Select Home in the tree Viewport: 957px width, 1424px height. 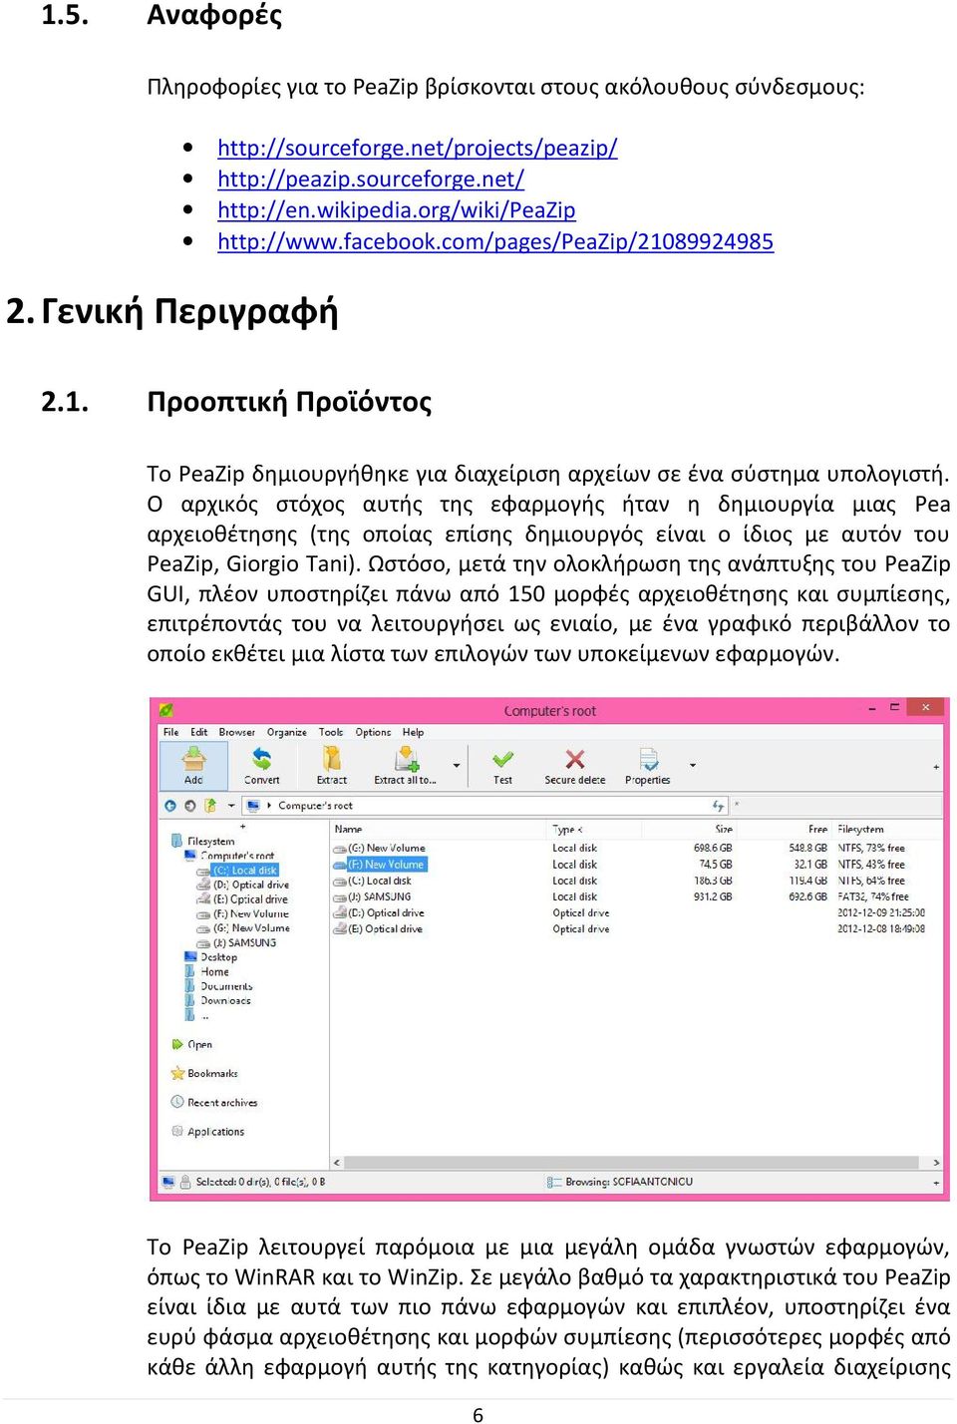point(214,971)
